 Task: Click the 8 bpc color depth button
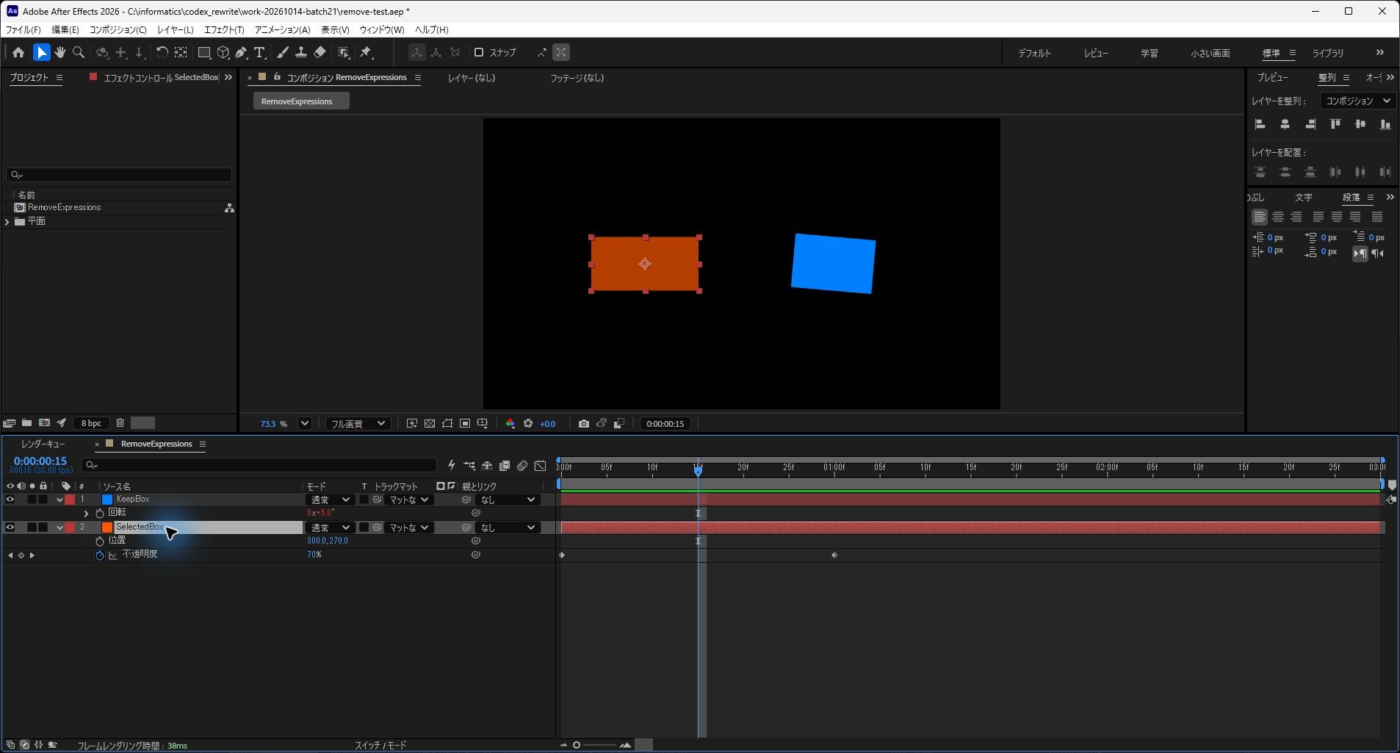coord(91,423)
